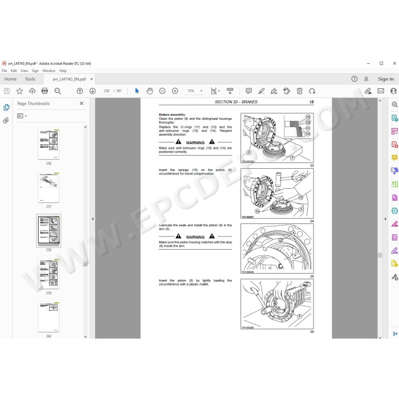Click document scrollbar down arrow
The height and width of the screenshot is (399, 399).
click(380, 337)
